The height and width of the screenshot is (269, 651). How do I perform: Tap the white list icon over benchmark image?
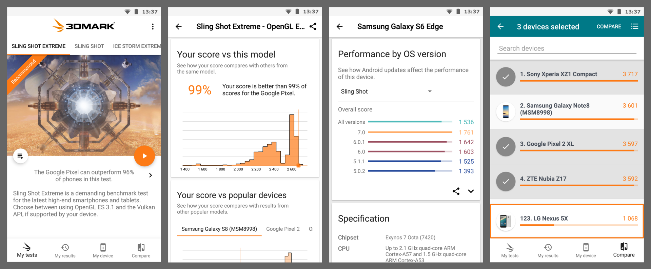(20, 156)
